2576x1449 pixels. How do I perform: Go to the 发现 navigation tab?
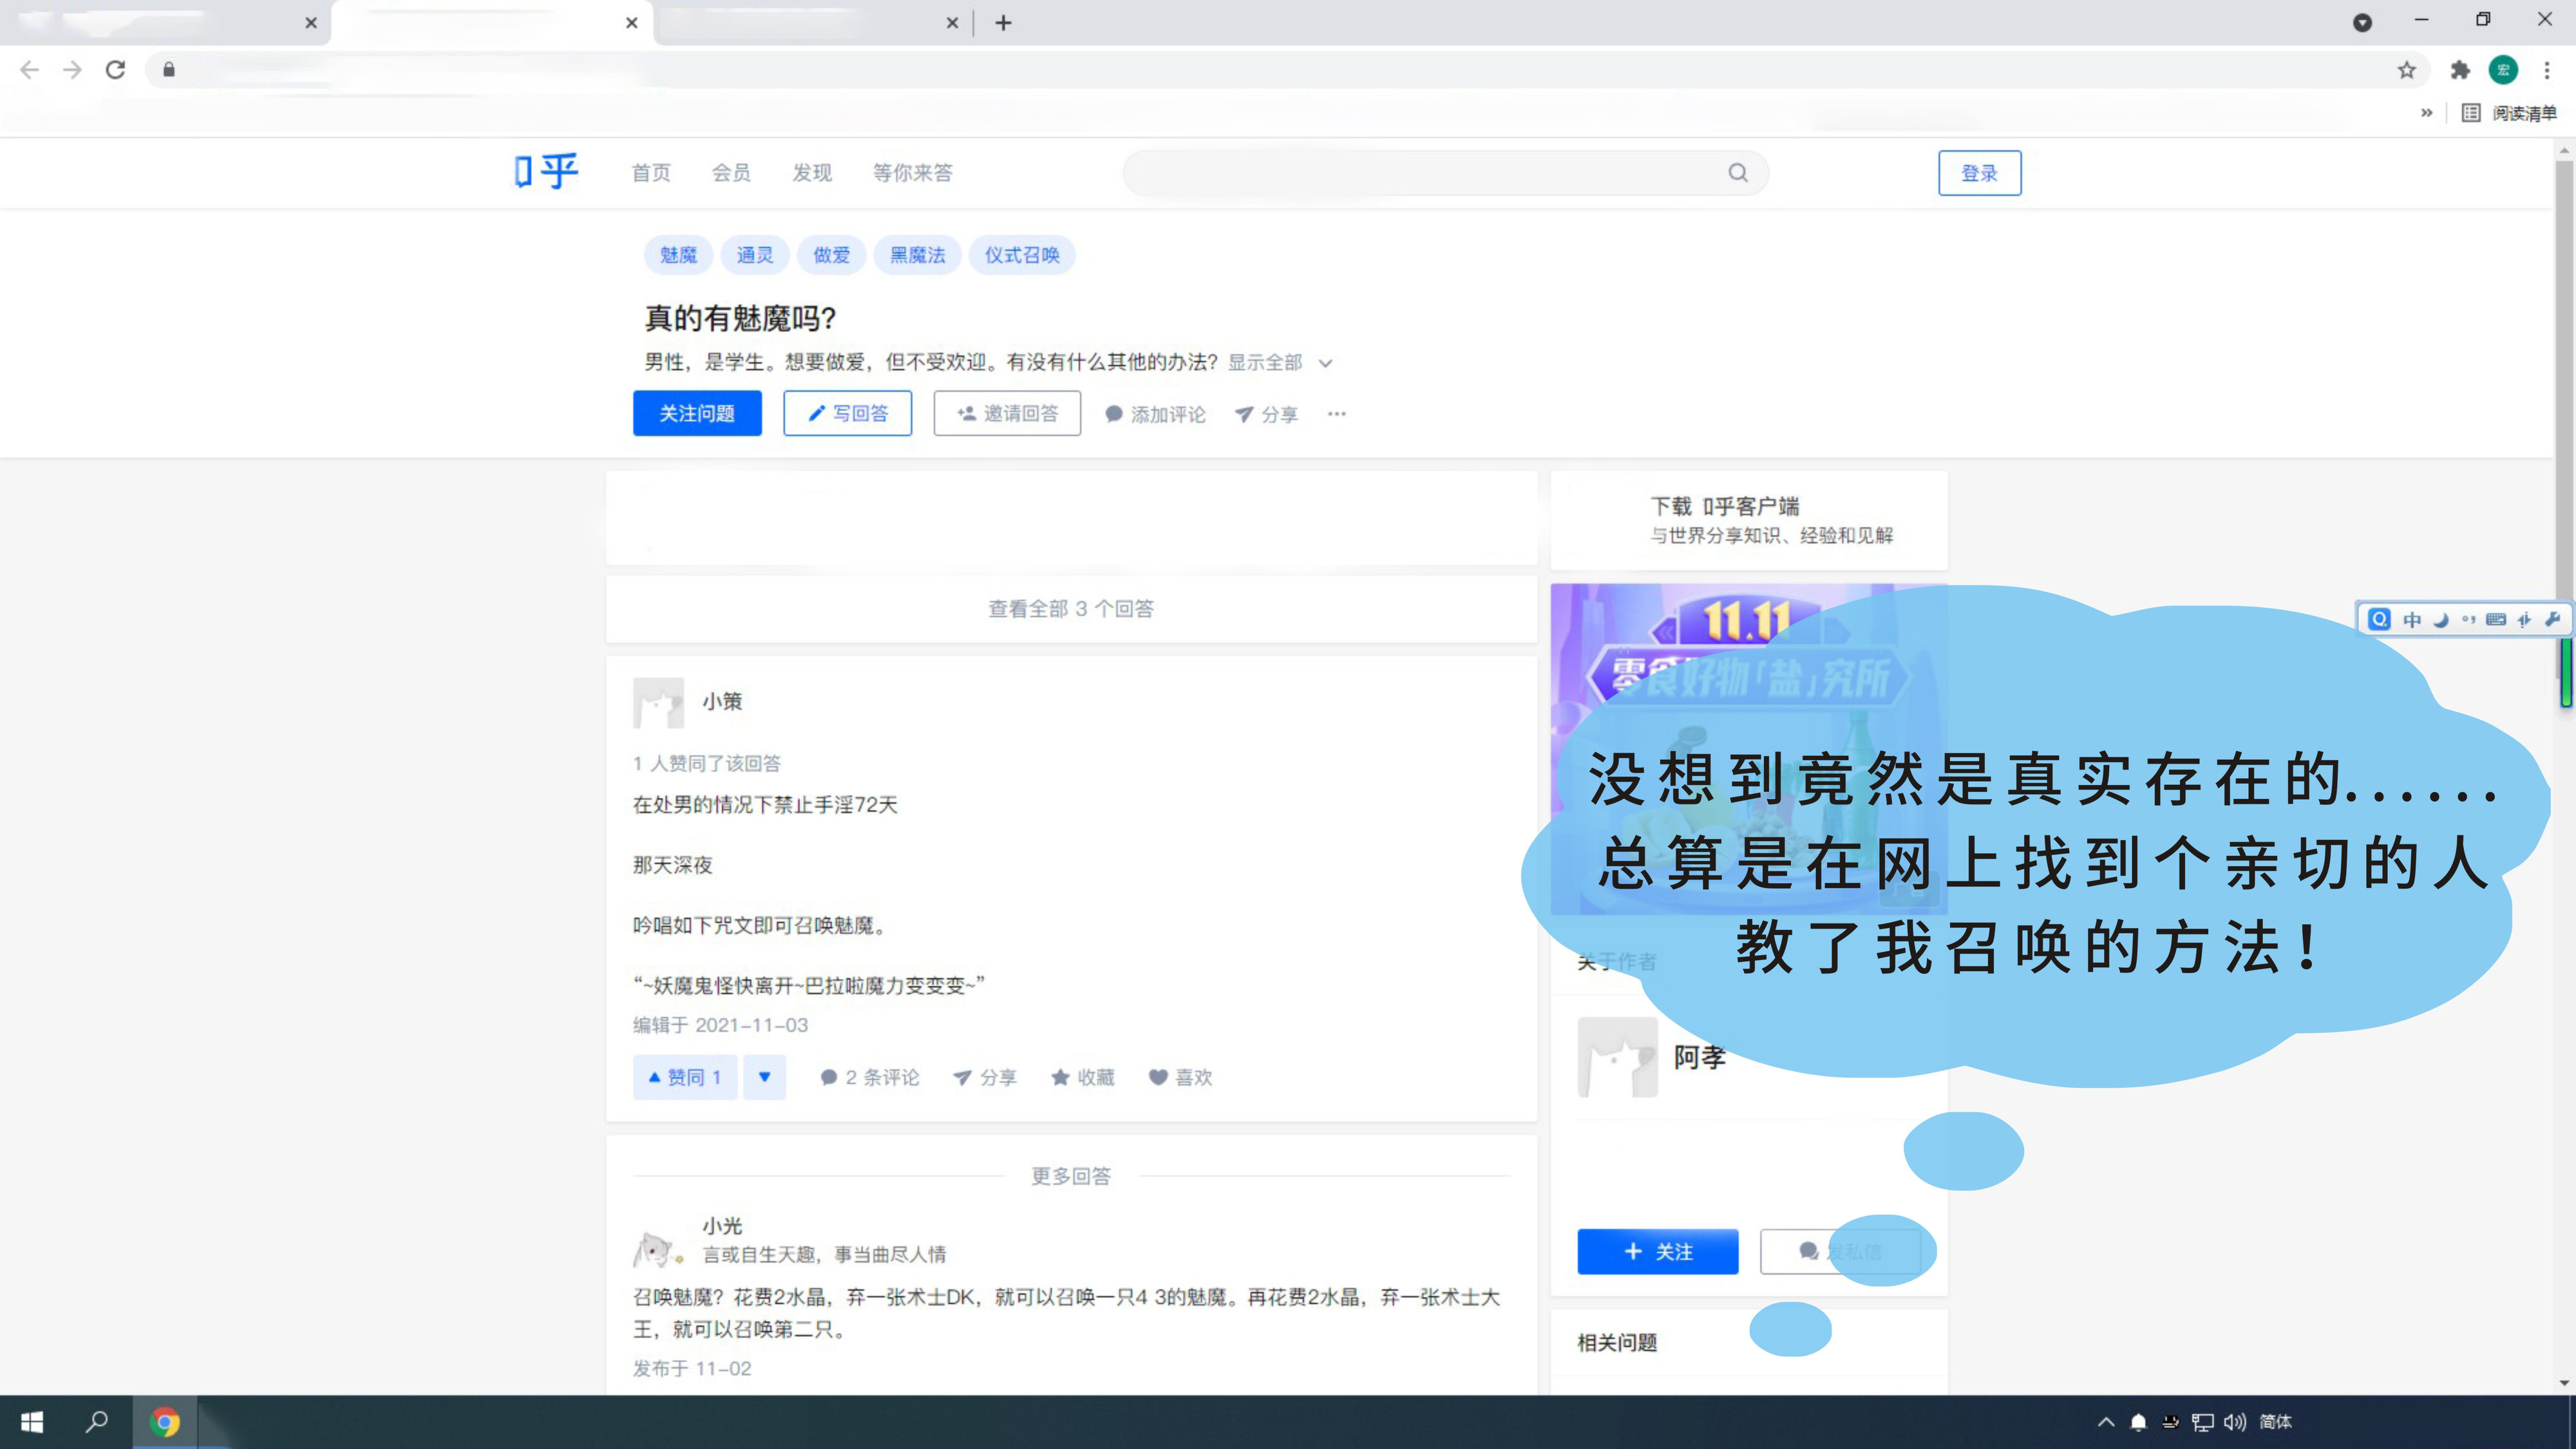(x=812, y=173)
